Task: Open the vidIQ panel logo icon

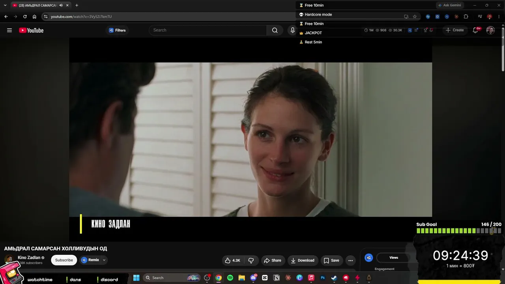Action: (369, 258)
